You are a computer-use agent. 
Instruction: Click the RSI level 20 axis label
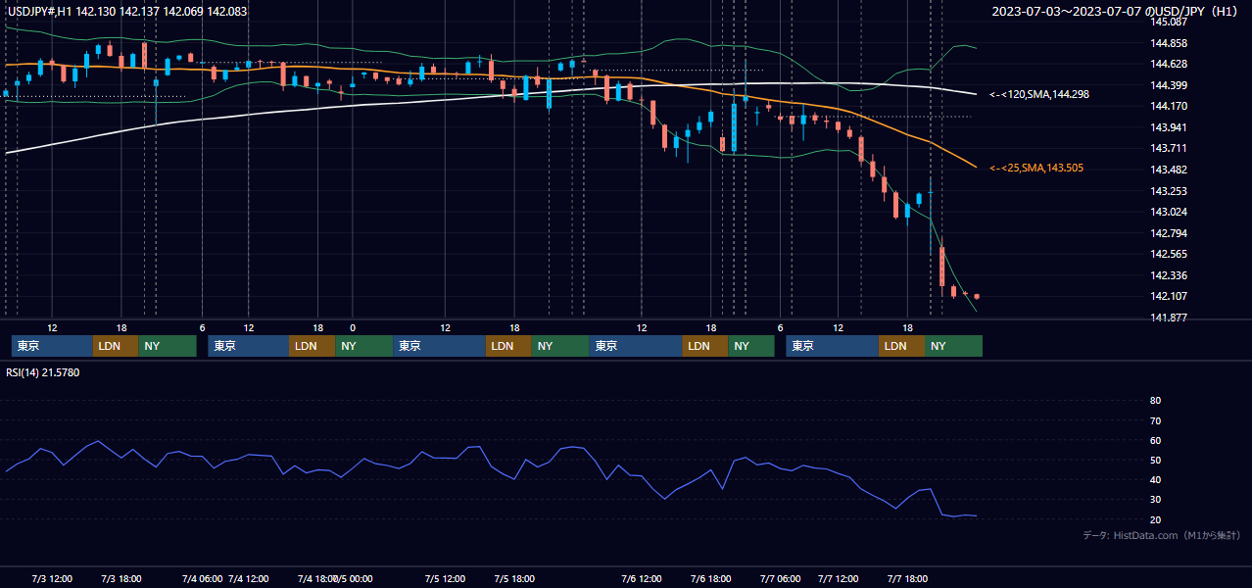1155,519
